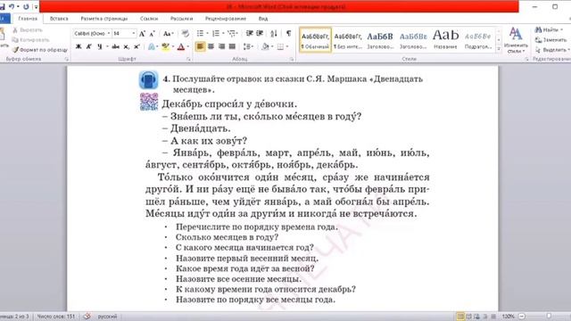Viewport: 571px width, 321px height.
Task: Switch to Главная tab
Action: coord(28,19)
